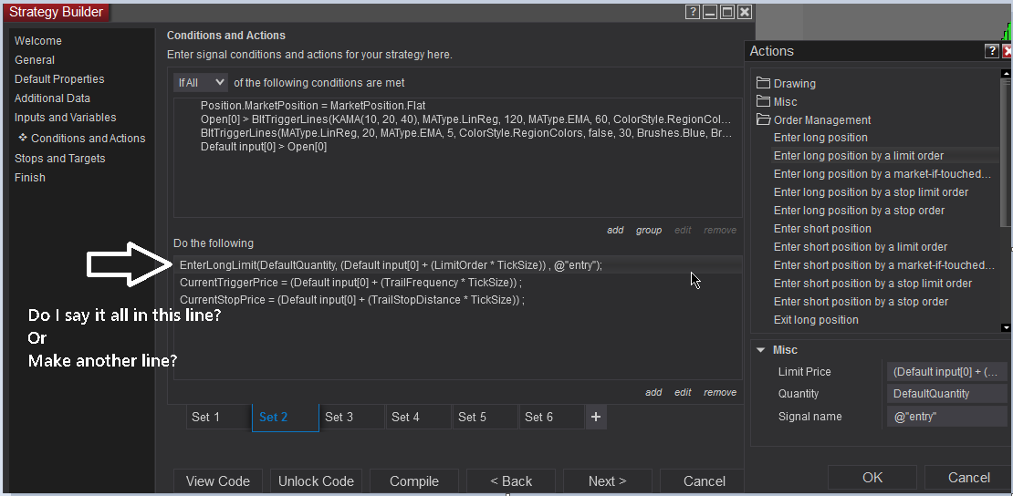Click the View Code button

tap(218, 481)
